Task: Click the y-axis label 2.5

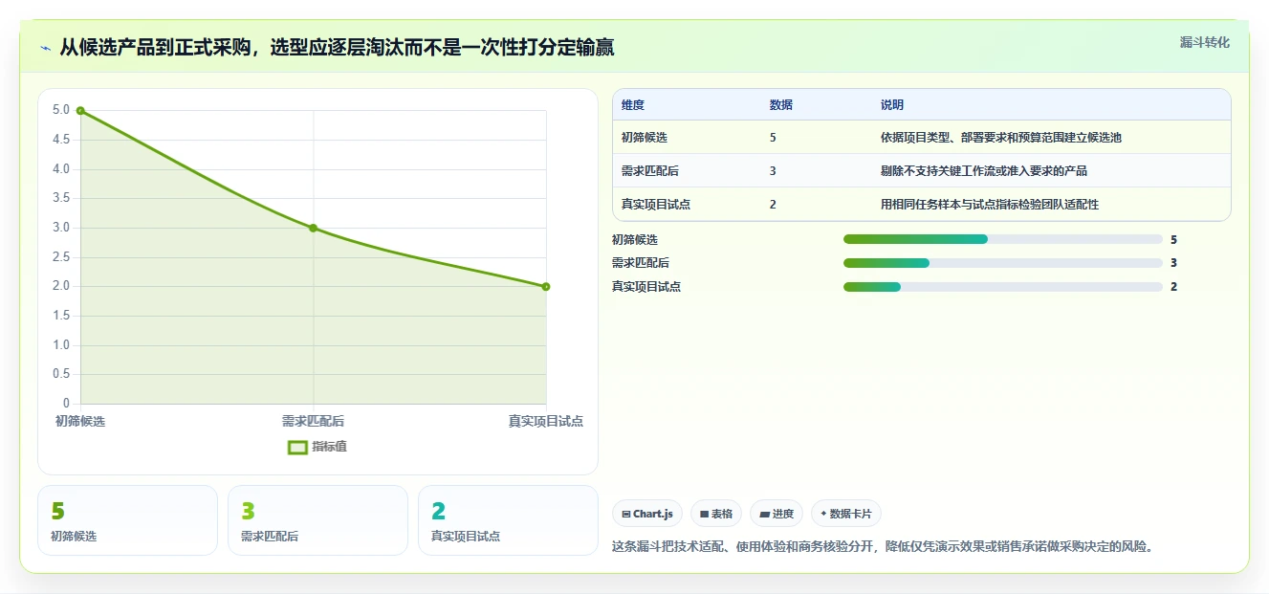Action: pyautogui.click(x=61, y=257)
